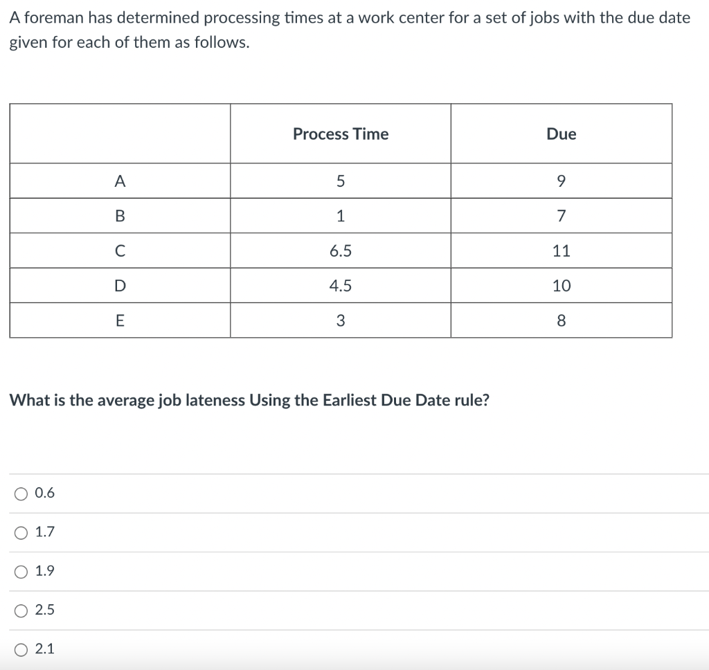Click the cell showing process time 6.5

point(340,250)
